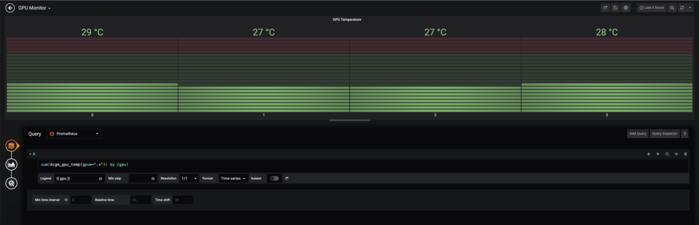Image resolution: width=699 pixels, height=225 pixels.
Task: Click the query help question mark button
Action: click(685, 134)
